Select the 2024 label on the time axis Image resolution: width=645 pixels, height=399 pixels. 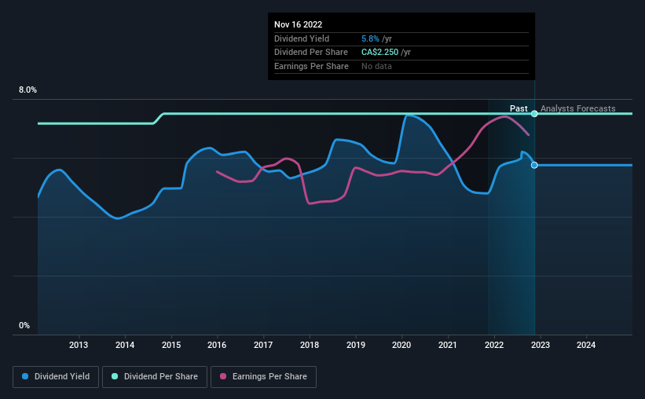(x=586, y=345)
